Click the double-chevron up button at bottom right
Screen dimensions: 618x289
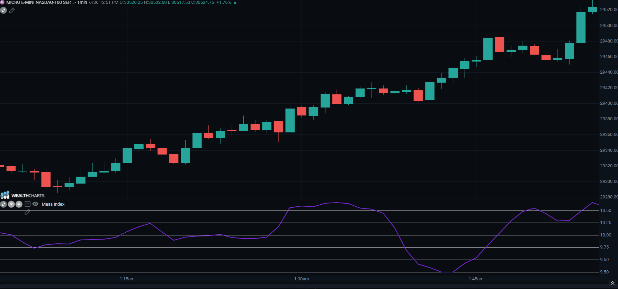[x=612, y=283]
